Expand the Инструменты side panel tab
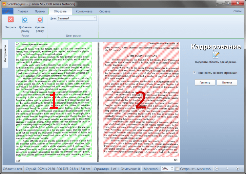246x174 pixels. tap(5, 54)
